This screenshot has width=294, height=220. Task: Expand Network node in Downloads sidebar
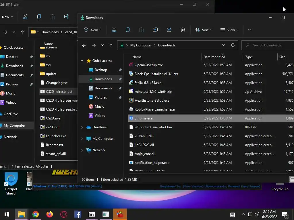[82, 150]
